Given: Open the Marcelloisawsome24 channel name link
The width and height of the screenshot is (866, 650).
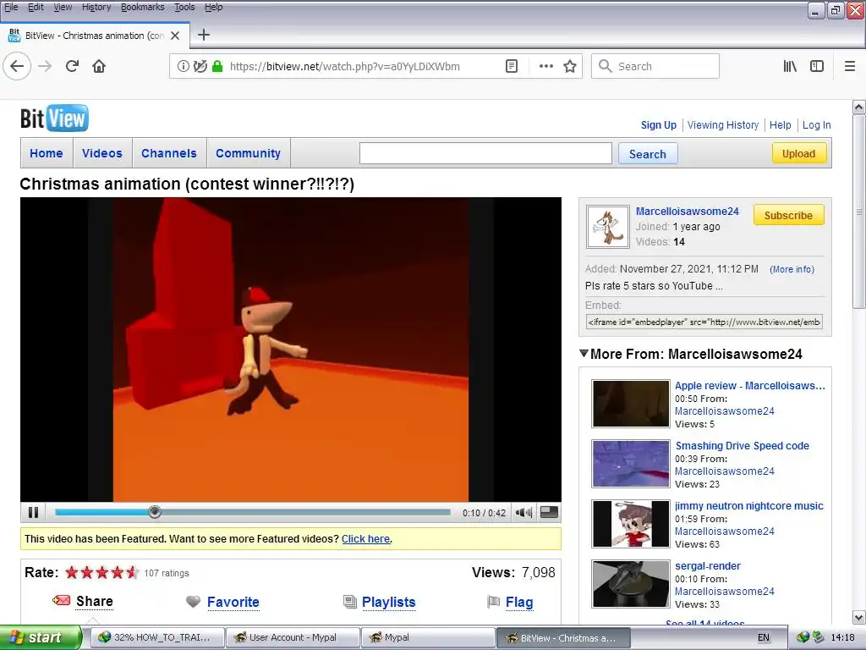Looking at the screenshot, I should [687, 211].
